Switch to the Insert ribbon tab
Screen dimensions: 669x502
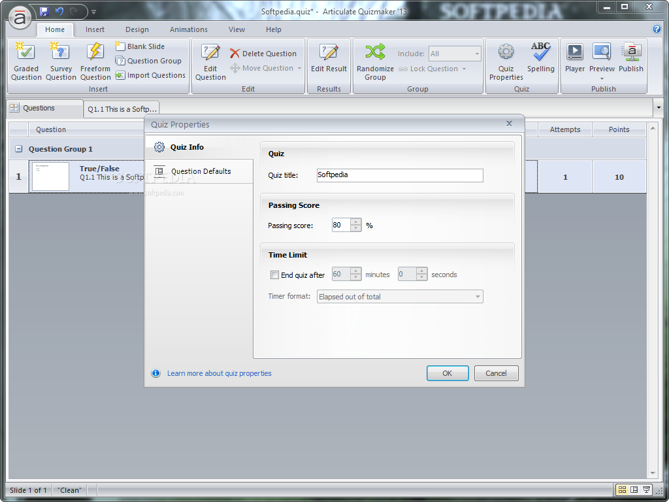pos(95,29)
